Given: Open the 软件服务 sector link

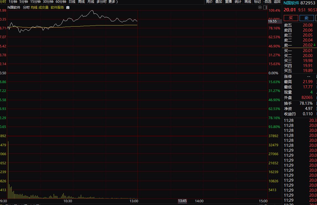Looking at the screenshot, I should point(57,7).
